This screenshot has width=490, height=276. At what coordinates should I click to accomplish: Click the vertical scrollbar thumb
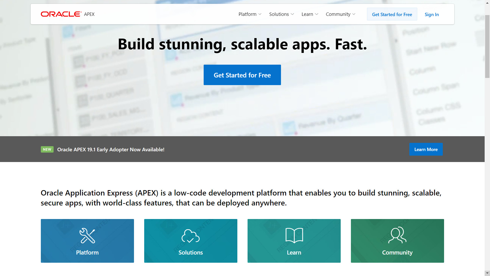tap(487, 46)
